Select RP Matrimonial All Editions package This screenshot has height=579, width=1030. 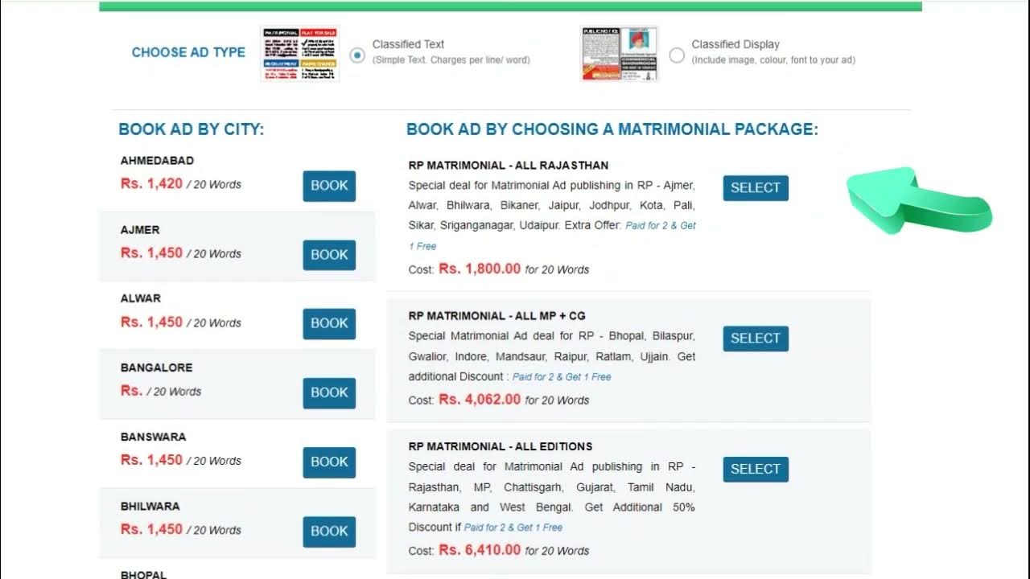point(755,470)
